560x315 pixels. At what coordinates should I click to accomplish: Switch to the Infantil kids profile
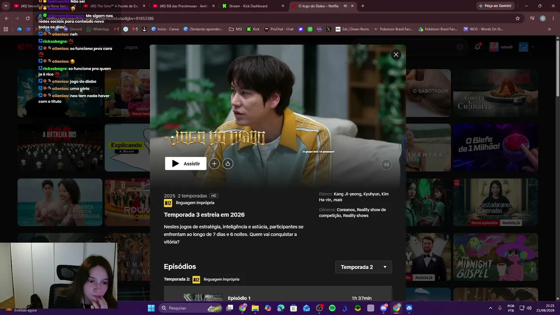coord(501,47)
